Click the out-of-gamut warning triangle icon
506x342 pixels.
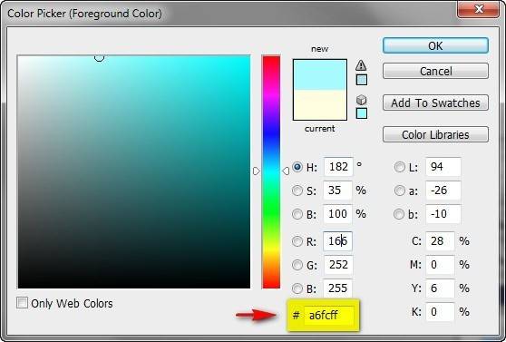pos(361,65)
